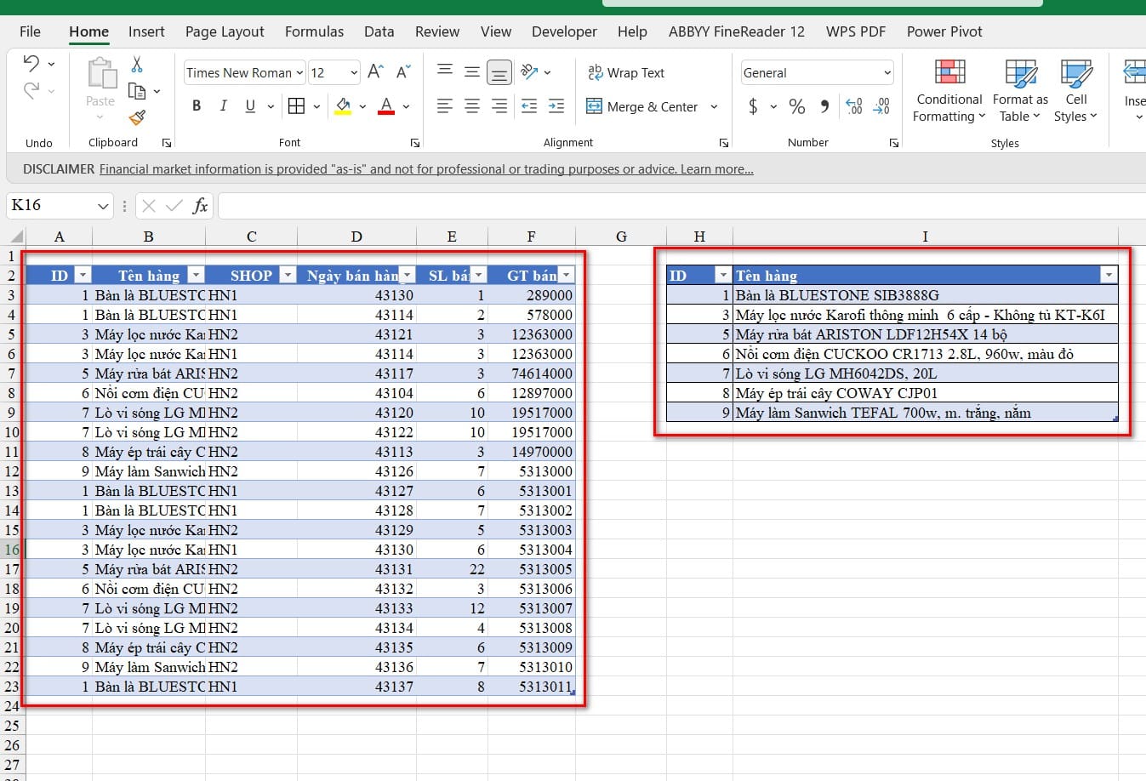The width and height of the screenshot is (1146, 781).
Task: Click the formula bar Enter checkmark
Action: point(174,205)
